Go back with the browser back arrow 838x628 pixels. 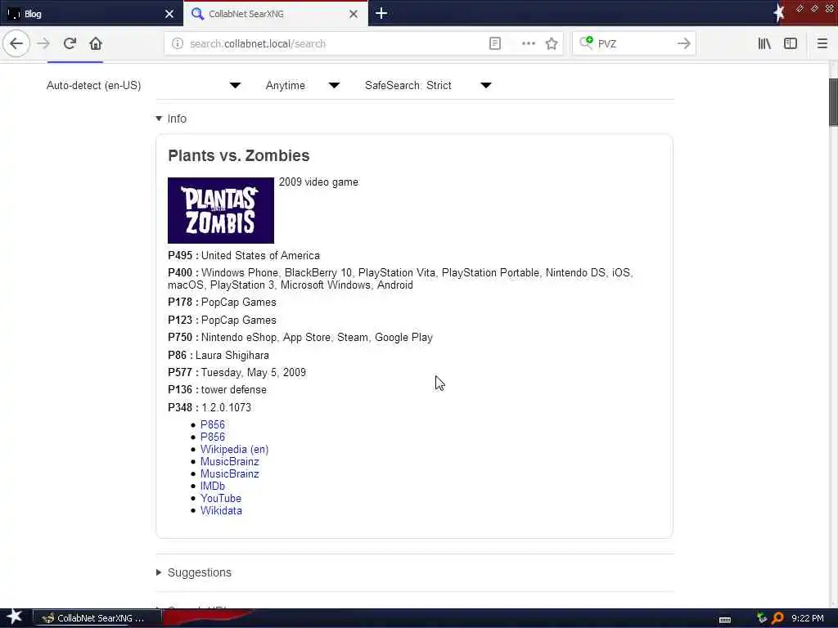coord(16,44)
